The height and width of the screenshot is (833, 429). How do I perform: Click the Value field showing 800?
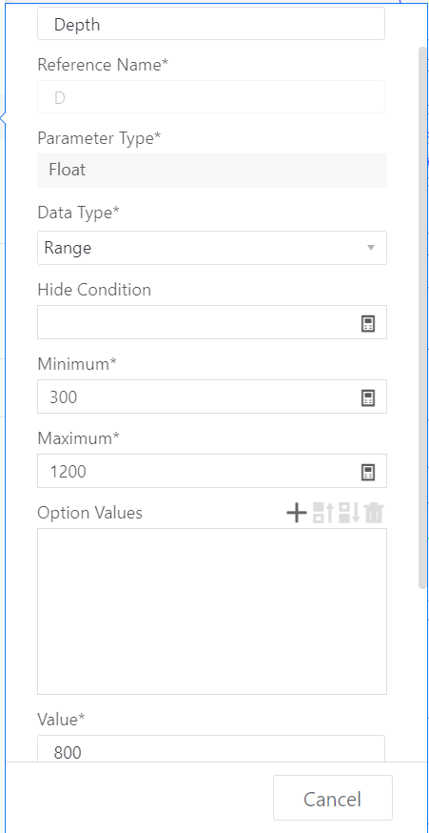(211, 749)
